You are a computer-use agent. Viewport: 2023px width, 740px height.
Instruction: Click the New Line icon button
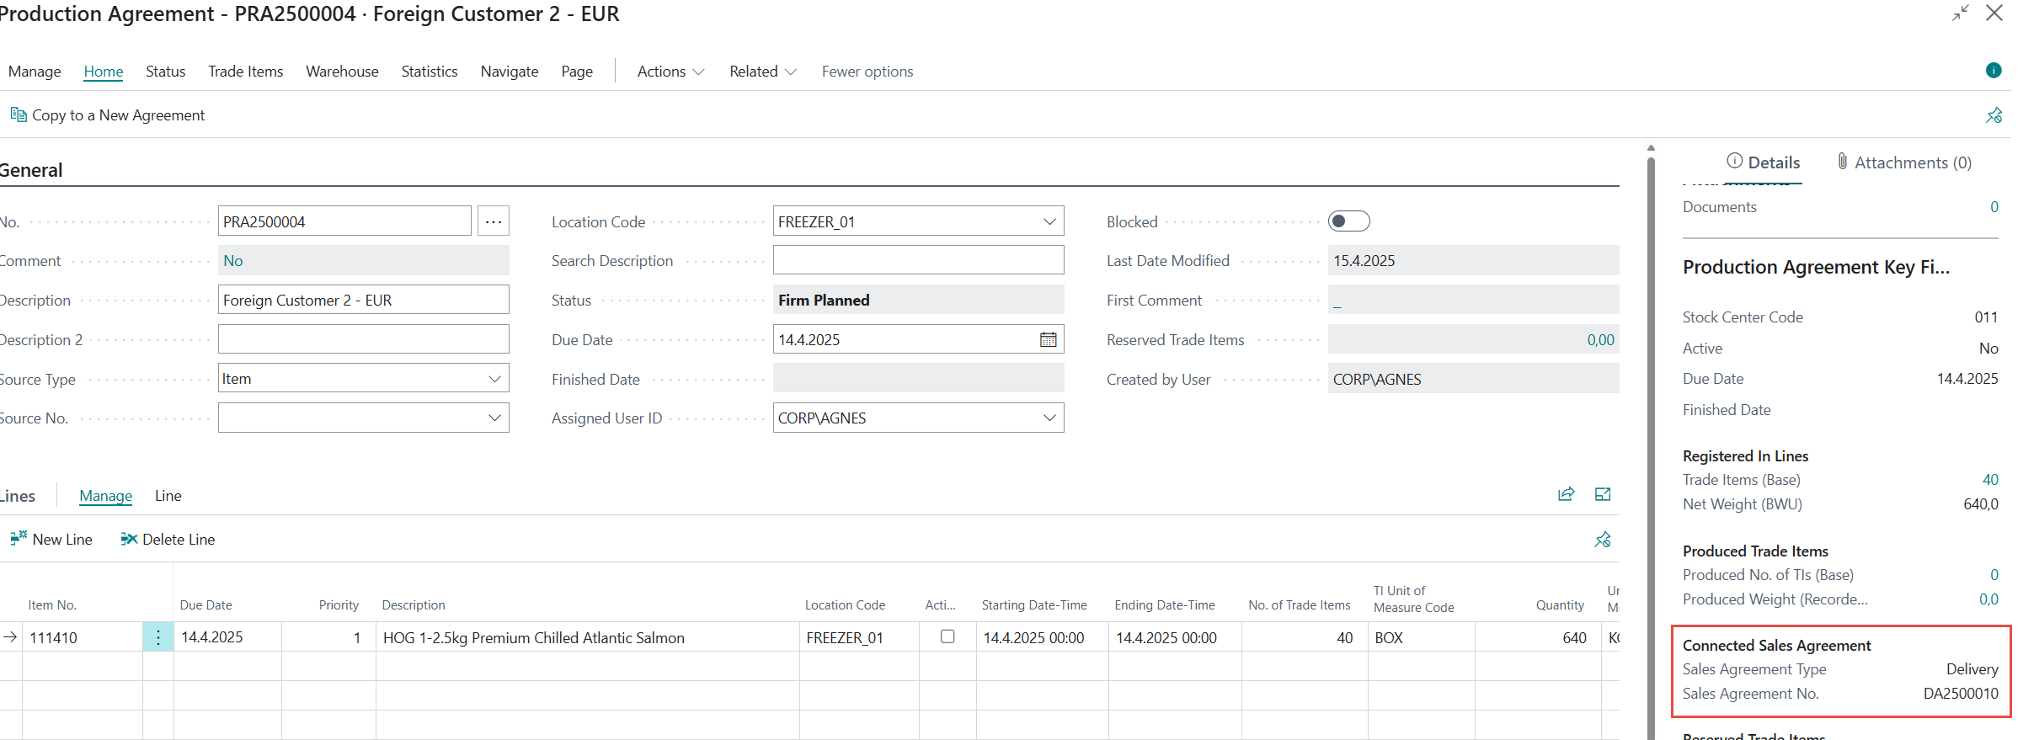pyautogui.click(x=19, y=539)
